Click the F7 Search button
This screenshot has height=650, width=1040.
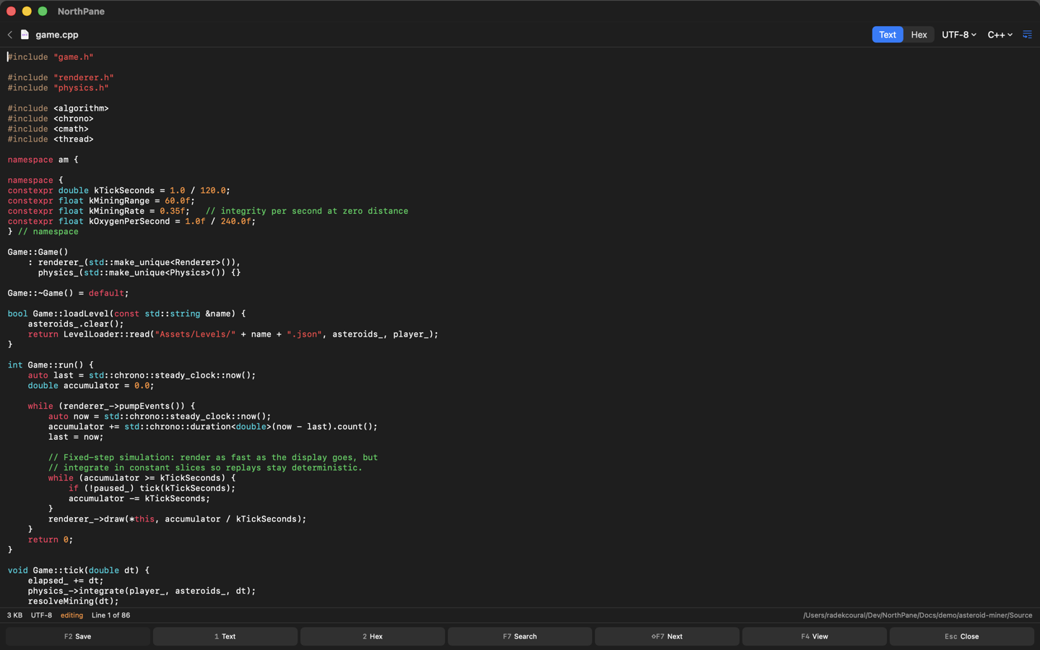click(520, 636)
